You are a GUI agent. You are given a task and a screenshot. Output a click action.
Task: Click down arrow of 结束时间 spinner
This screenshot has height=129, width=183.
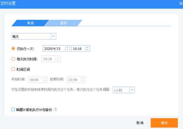(x=83, y=81)
